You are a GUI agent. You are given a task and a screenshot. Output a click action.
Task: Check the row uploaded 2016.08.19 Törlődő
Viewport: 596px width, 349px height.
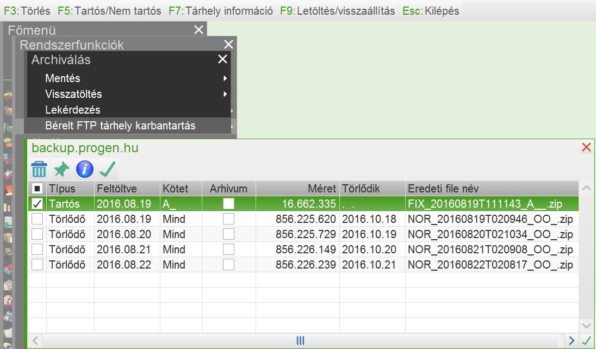click(x=37, y=219)
